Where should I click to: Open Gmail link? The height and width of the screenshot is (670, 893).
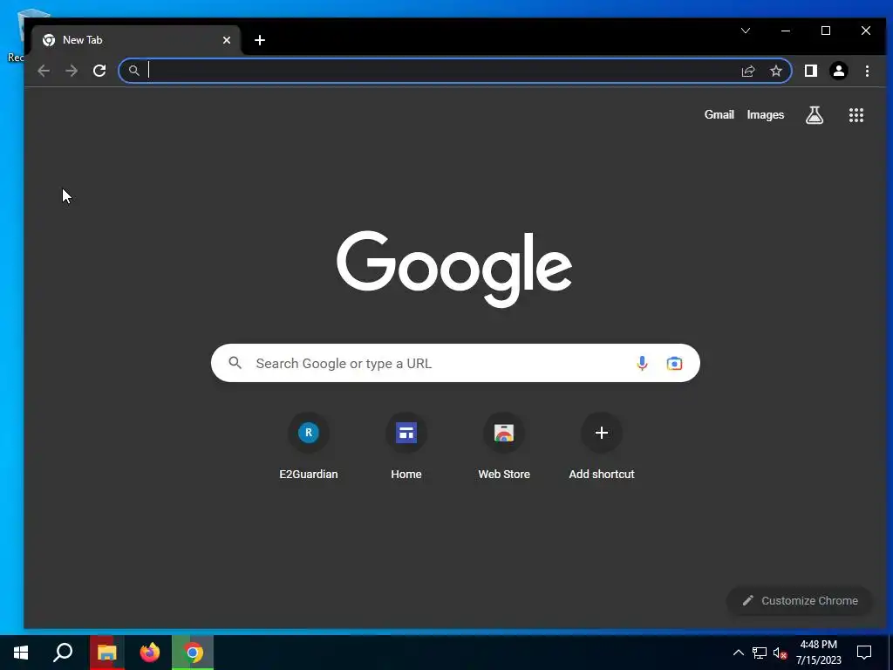[719, 114]
